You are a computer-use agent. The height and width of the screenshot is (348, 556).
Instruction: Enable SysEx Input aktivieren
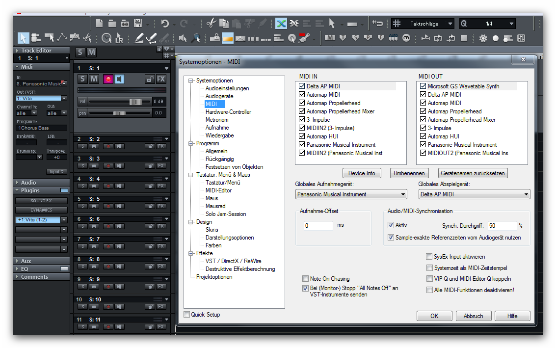pos(429,257)
